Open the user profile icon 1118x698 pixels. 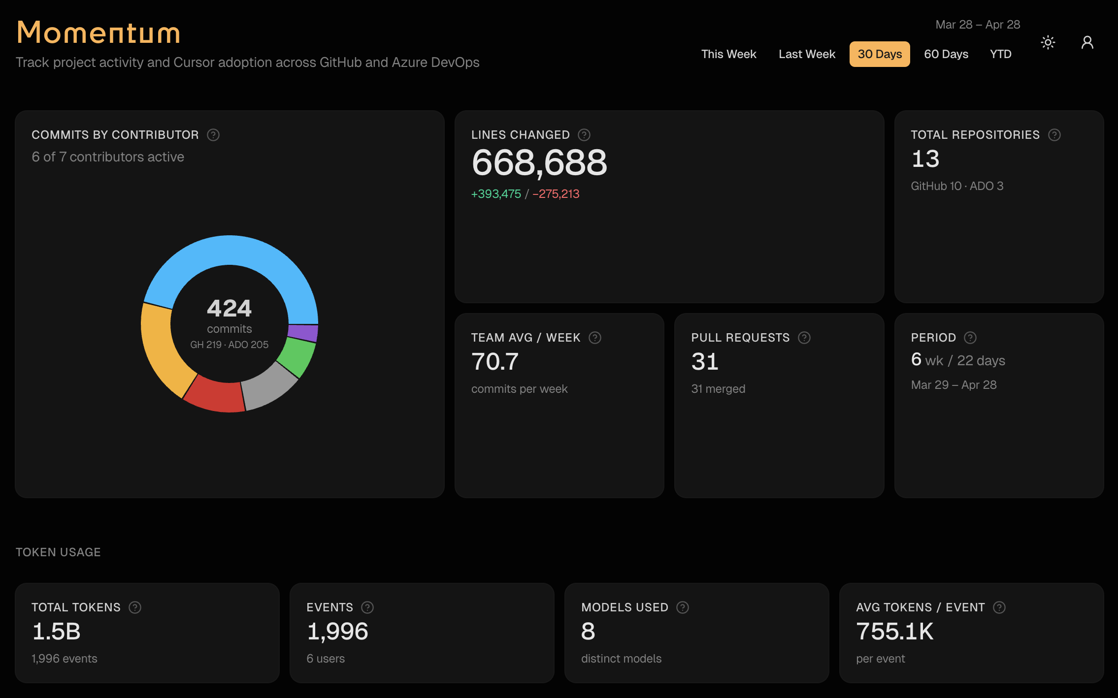[1087, 42]
